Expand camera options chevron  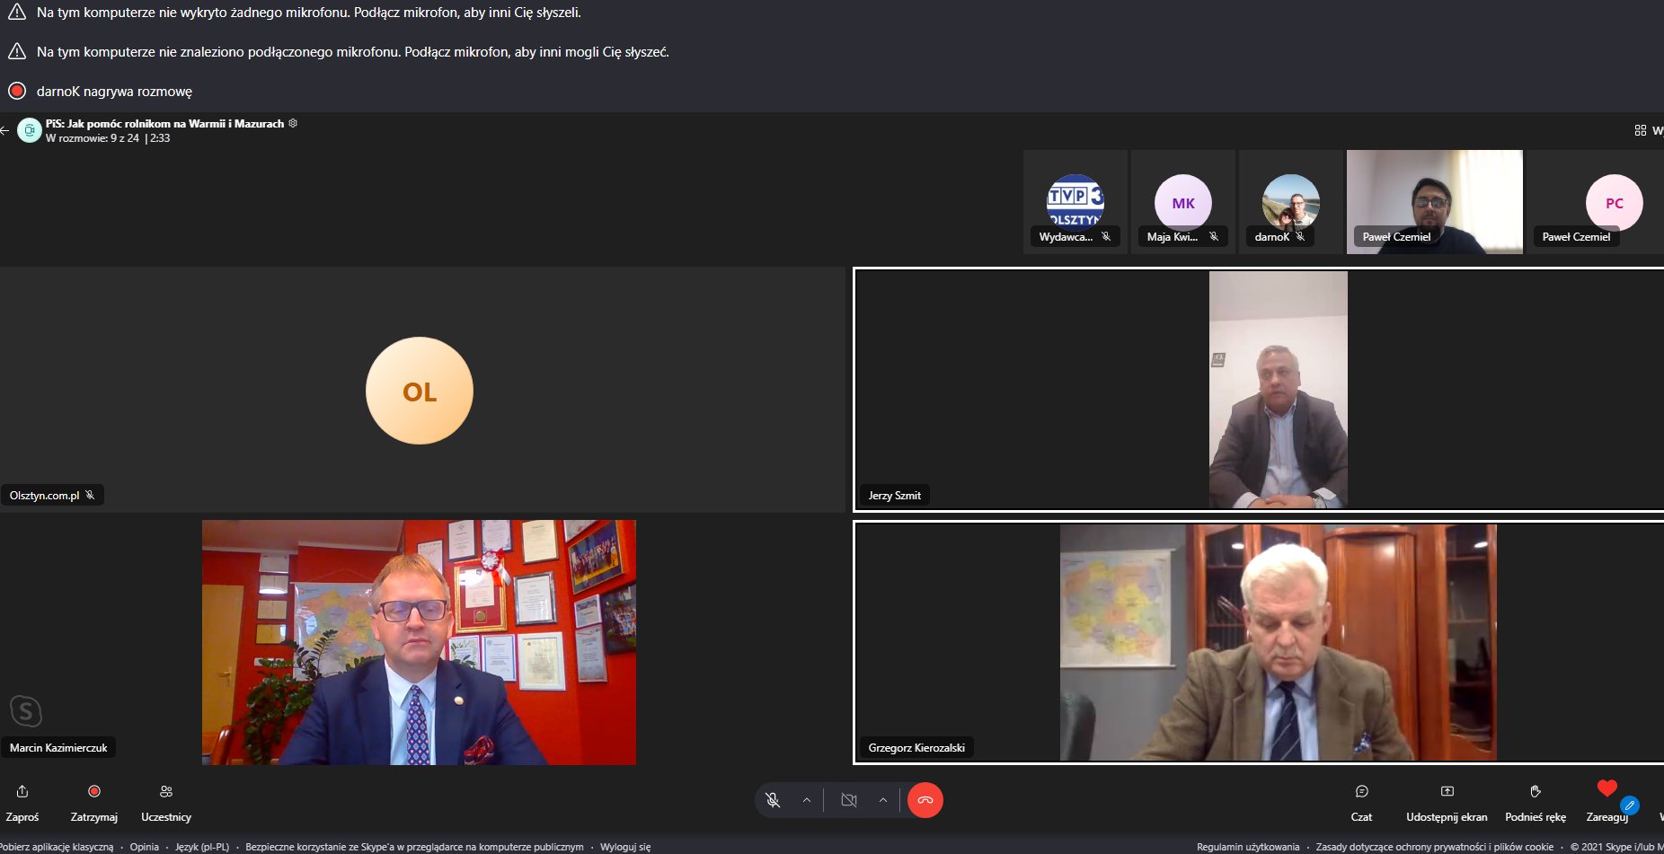[x=883, y=800]
